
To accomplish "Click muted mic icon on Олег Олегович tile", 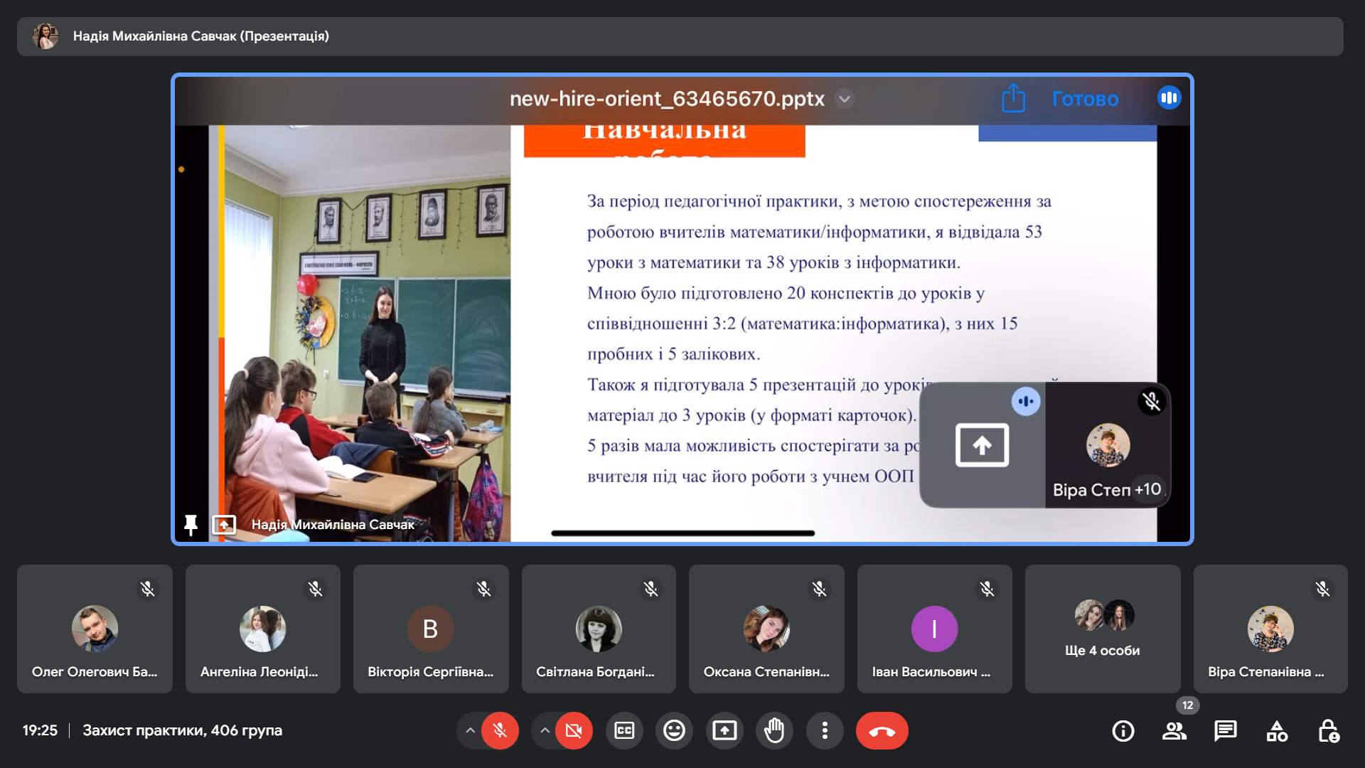I will 147,589.
